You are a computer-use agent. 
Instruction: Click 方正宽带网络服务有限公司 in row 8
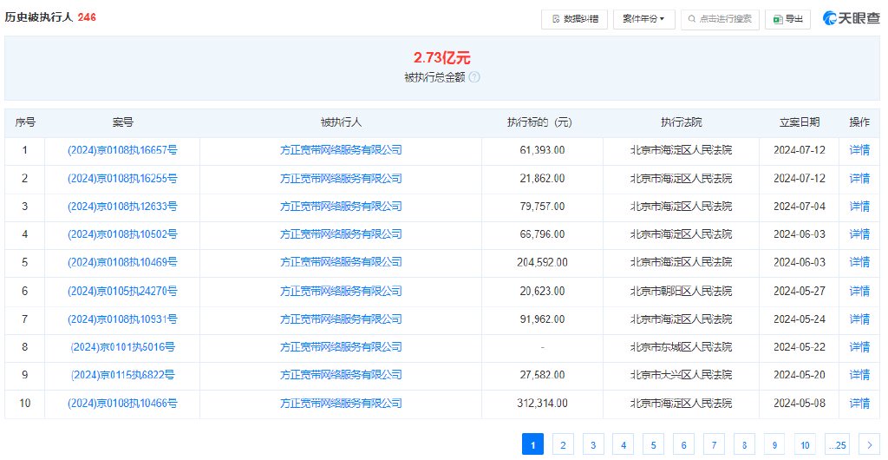coord(341,346)
